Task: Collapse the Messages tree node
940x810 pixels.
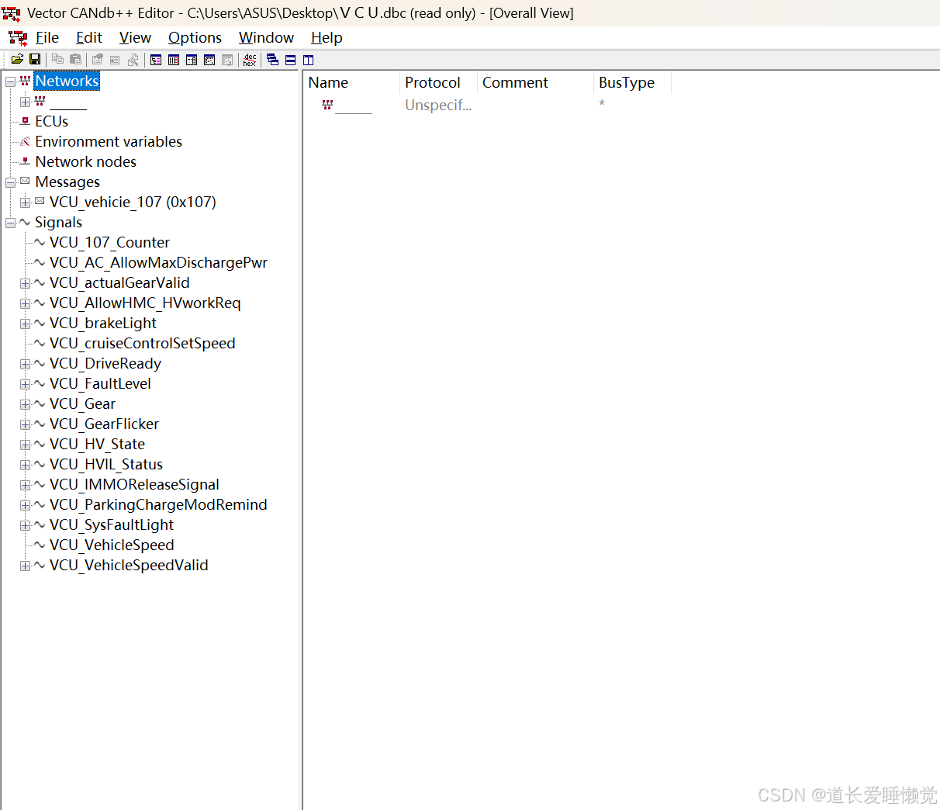Action: point(11,182)
